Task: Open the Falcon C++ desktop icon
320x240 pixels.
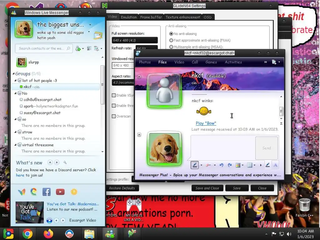Action: pos(304,208)
